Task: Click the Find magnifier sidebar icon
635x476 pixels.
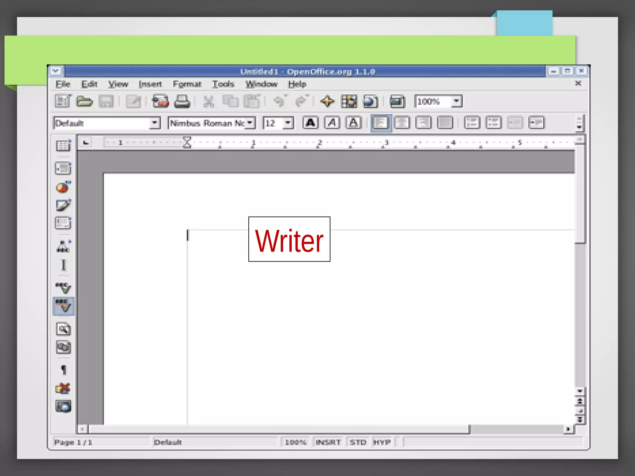Action: pyautogui.click(x=64, y=329)
